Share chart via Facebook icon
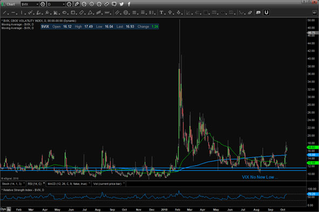This screenshot has width=319, height=212. [129, 4]
